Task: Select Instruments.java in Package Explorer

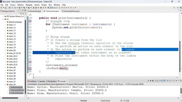Action: point(16,93)
